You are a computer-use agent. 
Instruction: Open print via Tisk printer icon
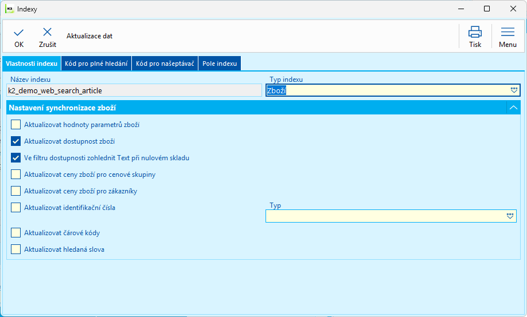click(x=475, y=32)
